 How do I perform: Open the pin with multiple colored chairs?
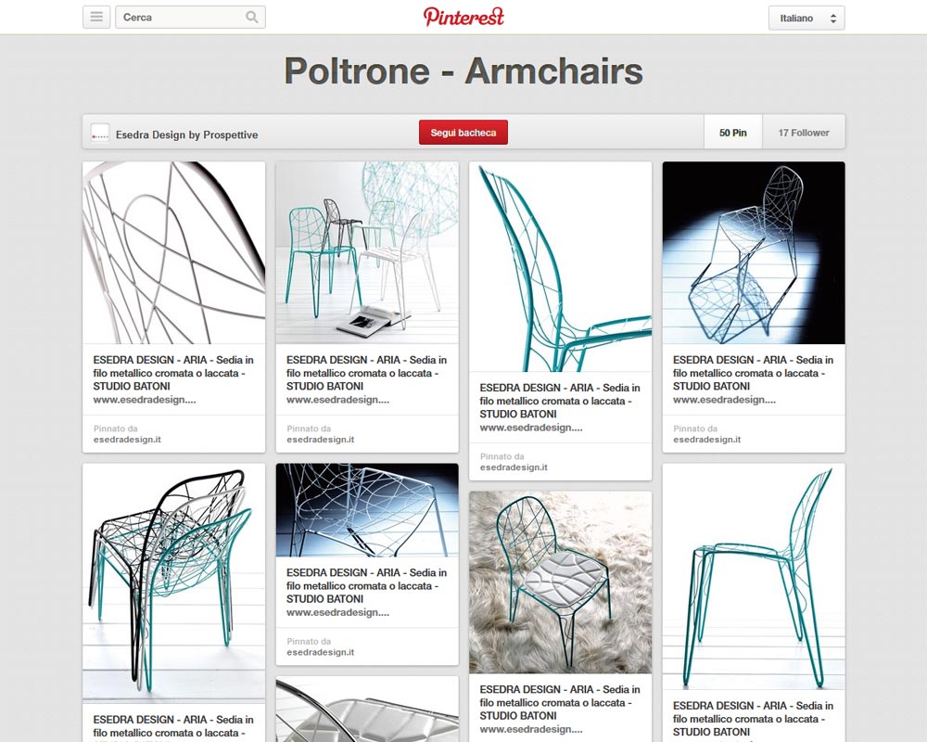click(x=367, y=252)
